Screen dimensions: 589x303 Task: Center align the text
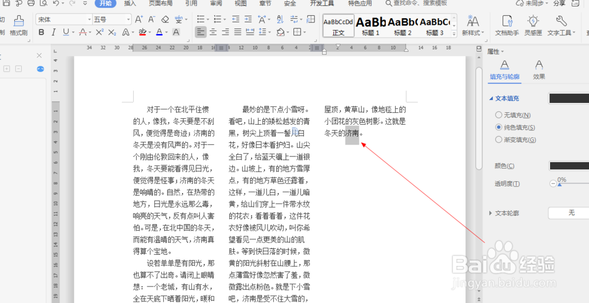tap(213, 32)
